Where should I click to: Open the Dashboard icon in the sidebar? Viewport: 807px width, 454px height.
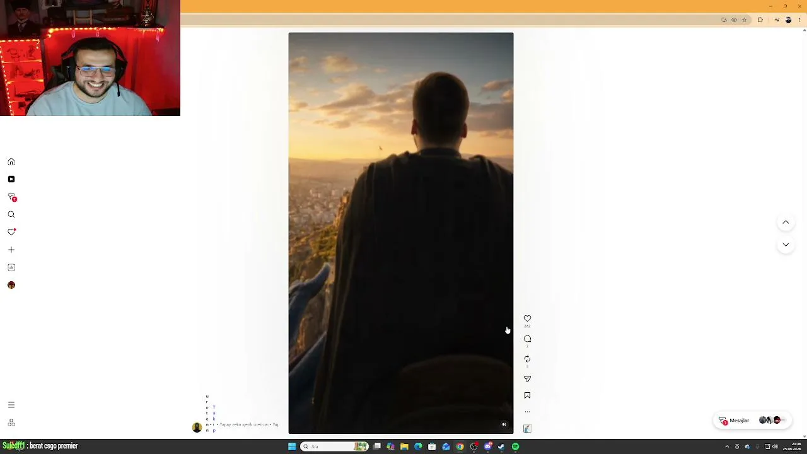coord(11,267)
